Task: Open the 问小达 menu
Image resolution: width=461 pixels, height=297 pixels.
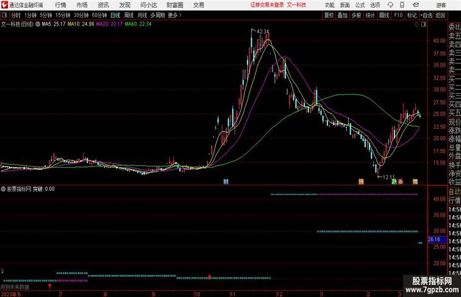Action: (x=149, y=5)
